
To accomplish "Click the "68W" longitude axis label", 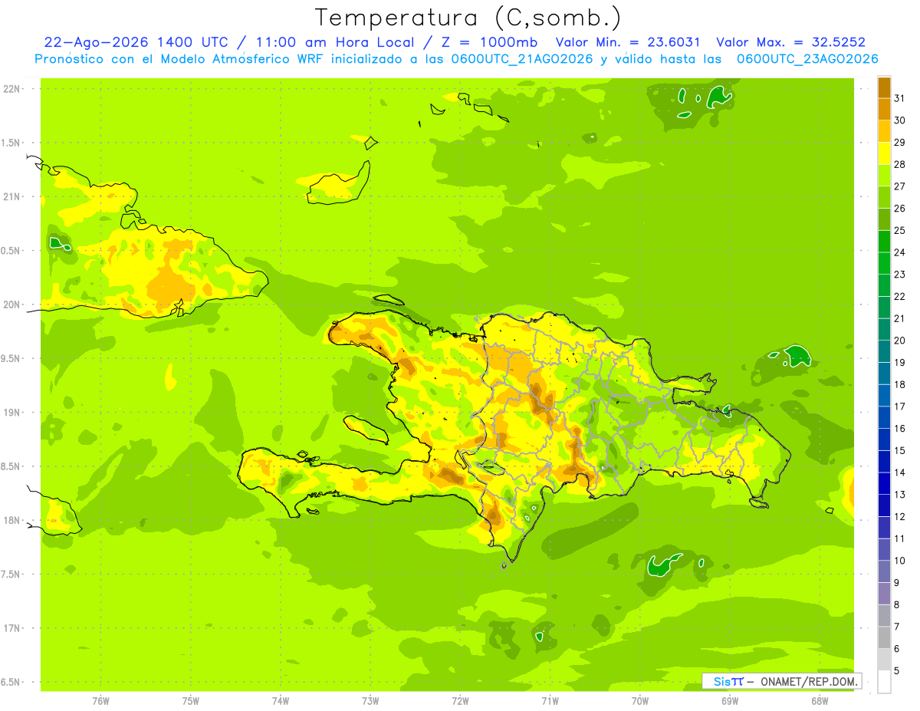I will point(820,701).
